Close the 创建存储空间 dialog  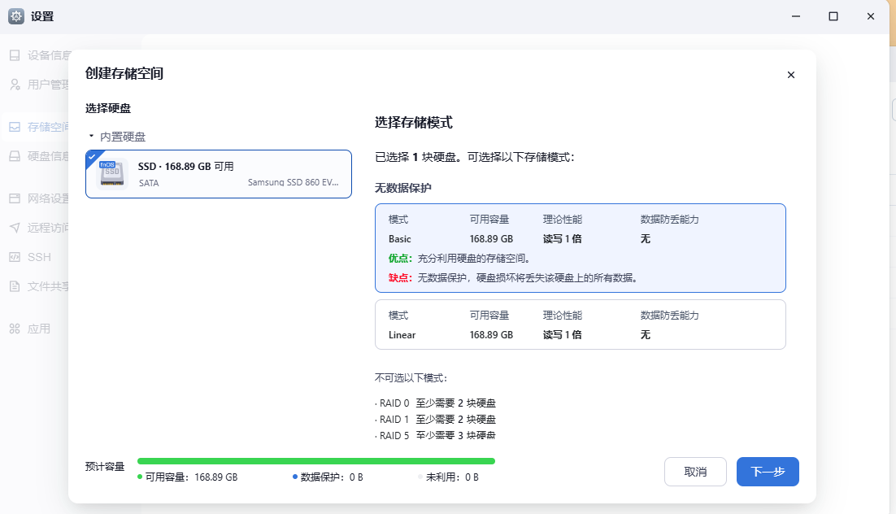coord(790,75)
